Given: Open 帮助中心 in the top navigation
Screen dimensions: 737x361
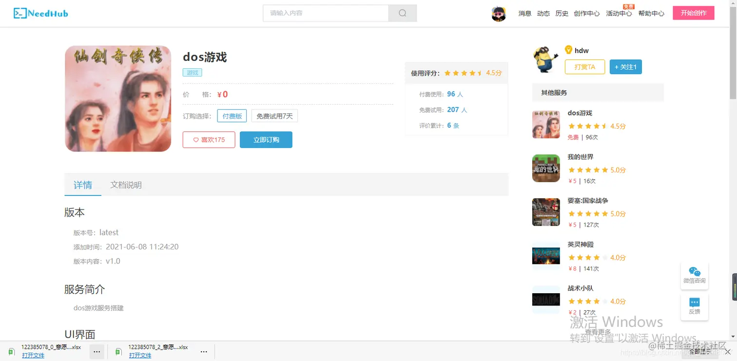Looking at the screenshot, I should pyautogui.click(x=651, y=14).
